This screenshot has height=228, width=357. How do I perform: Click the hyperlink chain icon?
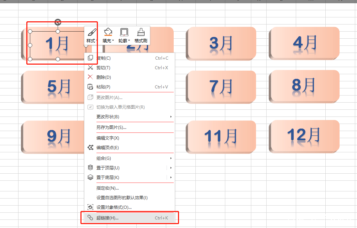(90, 218)
